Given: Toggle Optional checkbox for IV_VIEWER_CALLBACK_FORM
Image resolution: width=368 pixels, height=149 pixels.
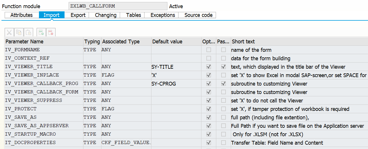Looking at the screenshot, I should pyautogui.click(x=208, y=92).
